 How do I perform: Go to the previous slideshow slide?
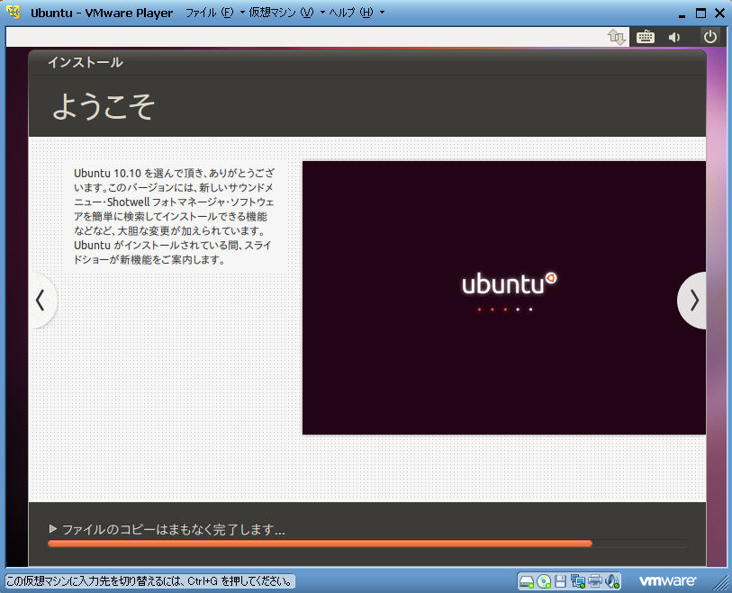pyautogui.click(x=42, y=301)
